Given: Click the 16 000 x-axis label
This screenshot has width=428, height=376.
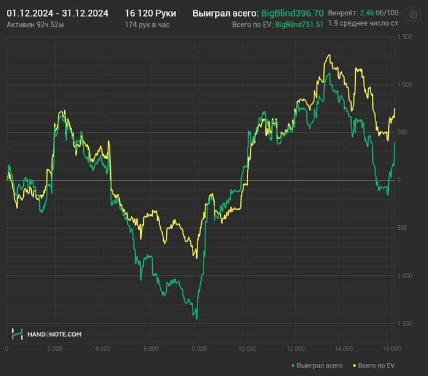Looking at the screenshot, I should click(392, 348).
